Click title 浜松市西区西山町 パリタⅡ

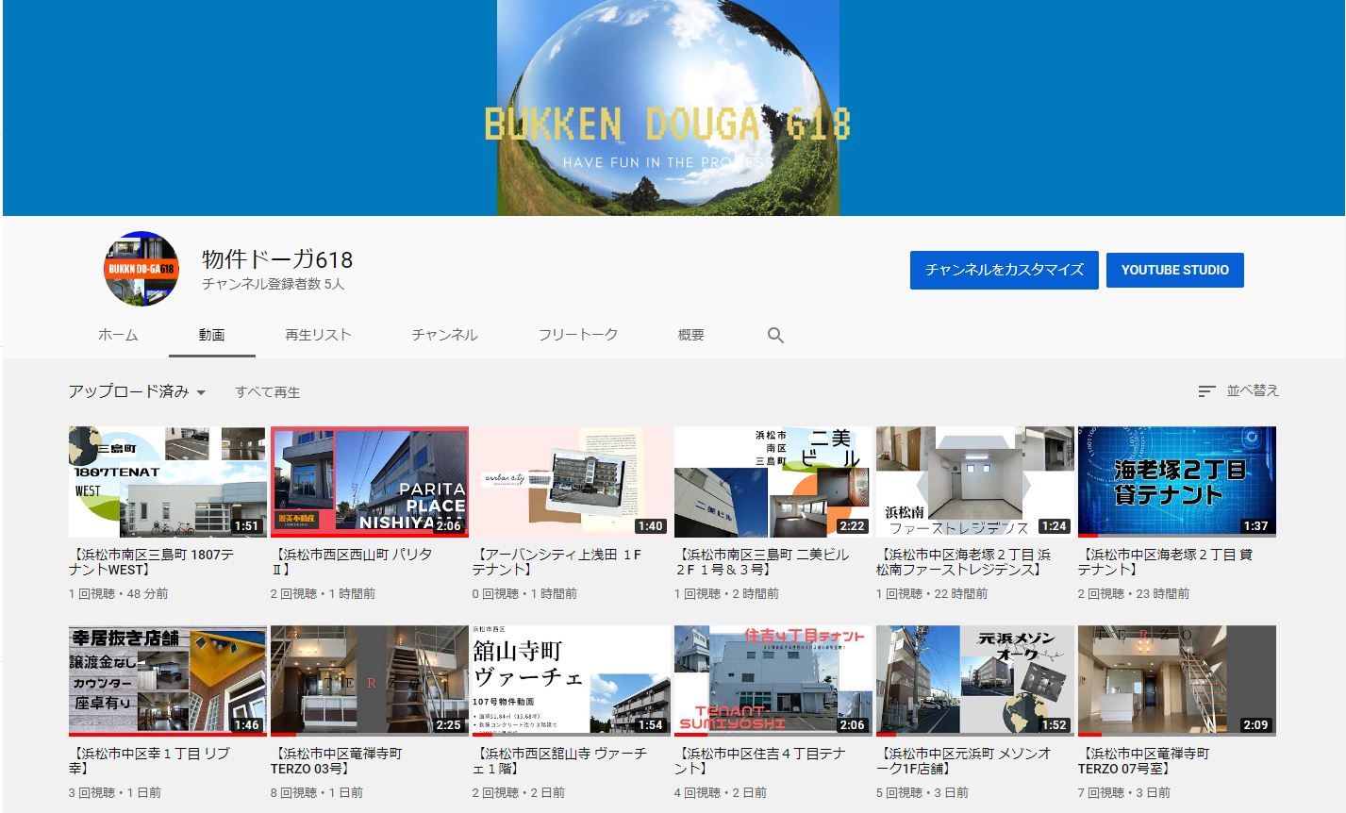pos(352,562)
